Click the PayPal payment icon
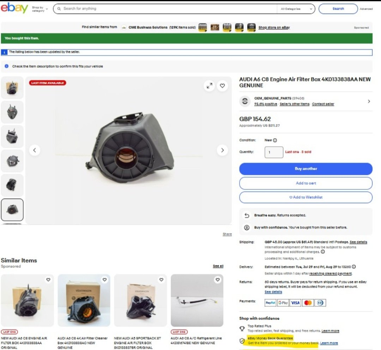This screenshot has height=350, width=381. tap(270, 303)
